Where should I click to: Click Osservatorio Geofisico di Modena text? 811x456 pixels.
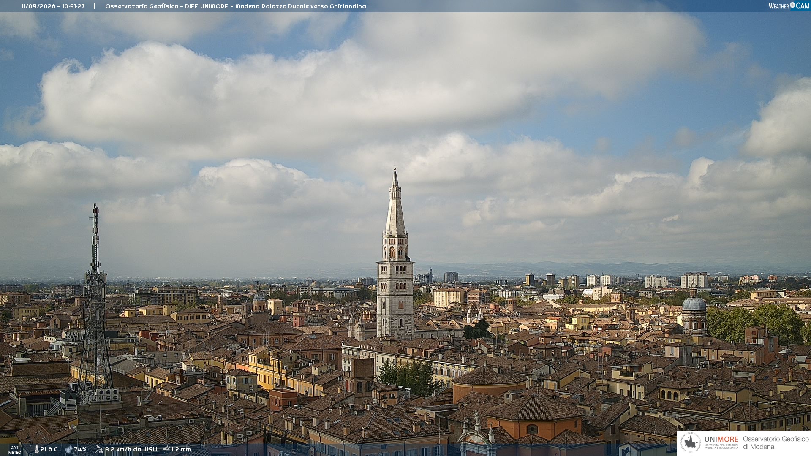click(x=776, y=442)
